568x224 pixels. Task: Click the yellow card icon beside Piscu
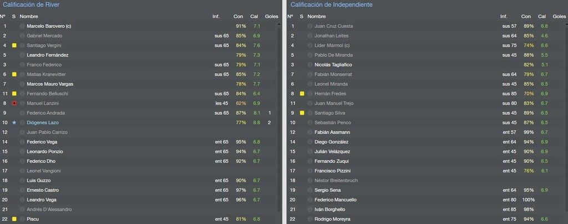tap(14, 219)
